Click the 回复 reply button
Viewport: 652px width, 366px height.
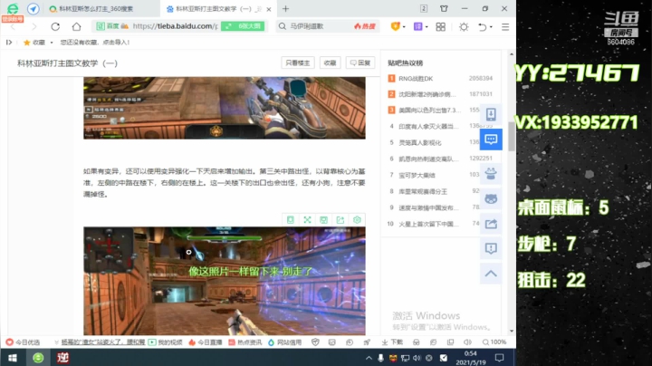click(x=360, y=63)
